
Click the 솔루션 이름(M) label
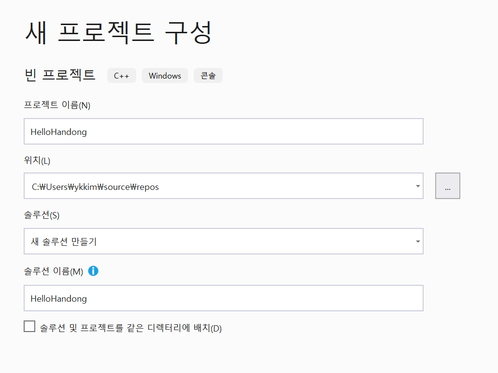point(53,271)
